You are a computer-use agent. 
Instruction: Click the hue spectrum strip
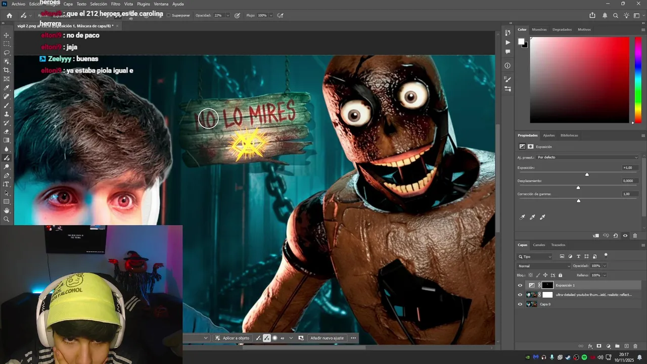click(638, 80)
